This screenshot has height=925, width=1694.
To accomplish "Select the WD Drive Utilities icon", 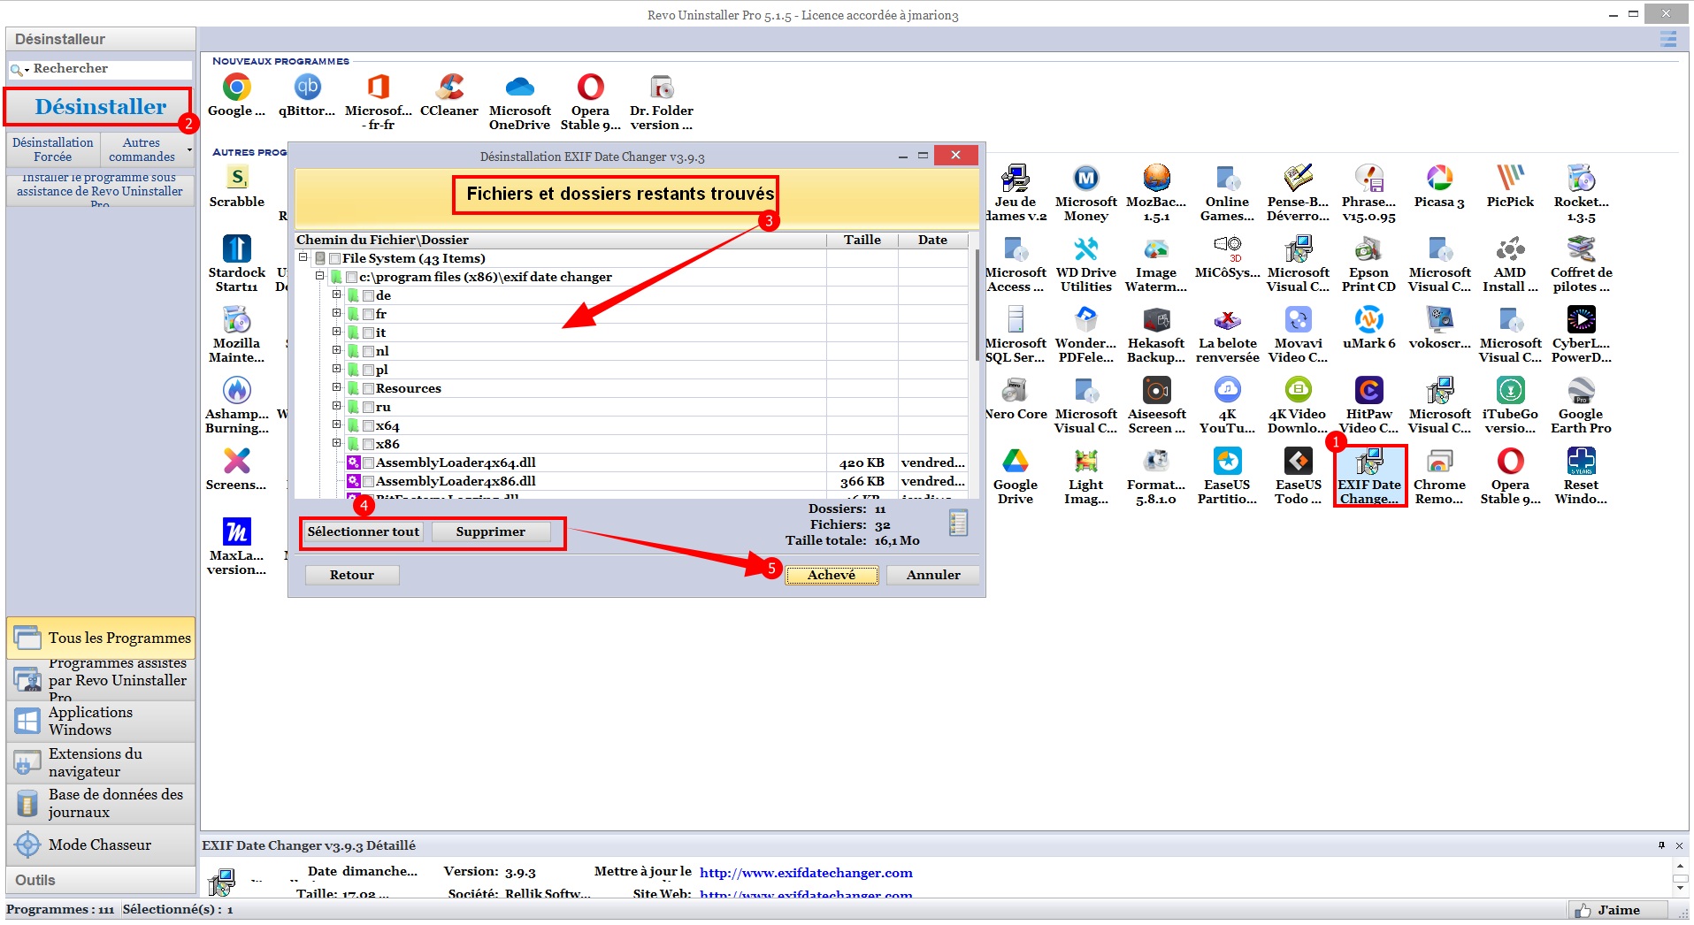I will 1085,248.
